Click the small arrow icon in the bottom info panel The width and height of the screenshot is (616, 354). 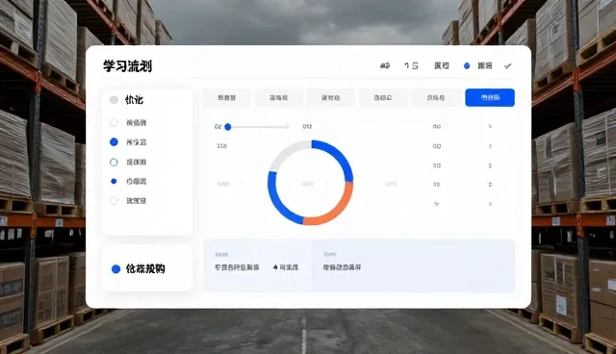coord(275,267)
